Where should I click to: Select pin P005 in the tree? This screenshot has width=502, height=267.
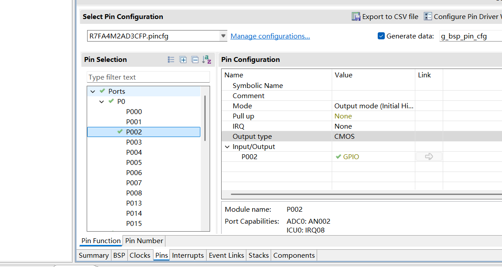[134, 163]
